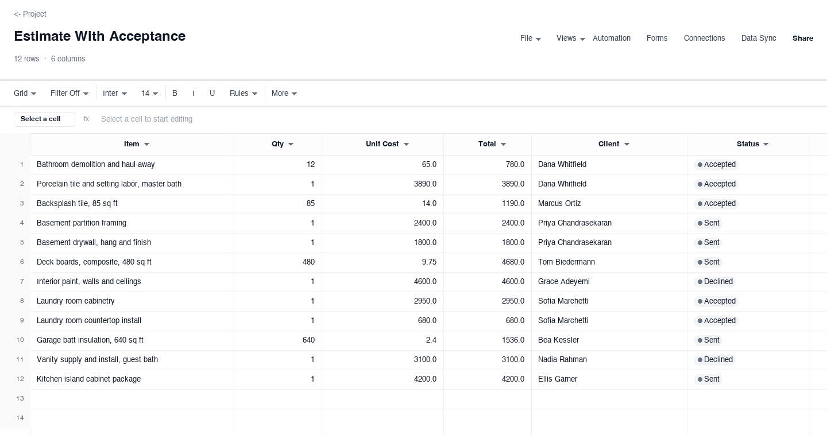Click the Select a cell name box

pyautogui.click(x=44, y=119)
